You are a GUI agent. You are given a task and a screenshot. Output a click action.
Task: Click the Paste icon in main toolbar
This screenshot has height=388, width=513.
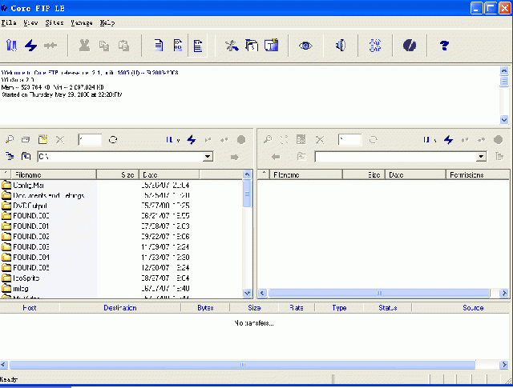(123, 46)
